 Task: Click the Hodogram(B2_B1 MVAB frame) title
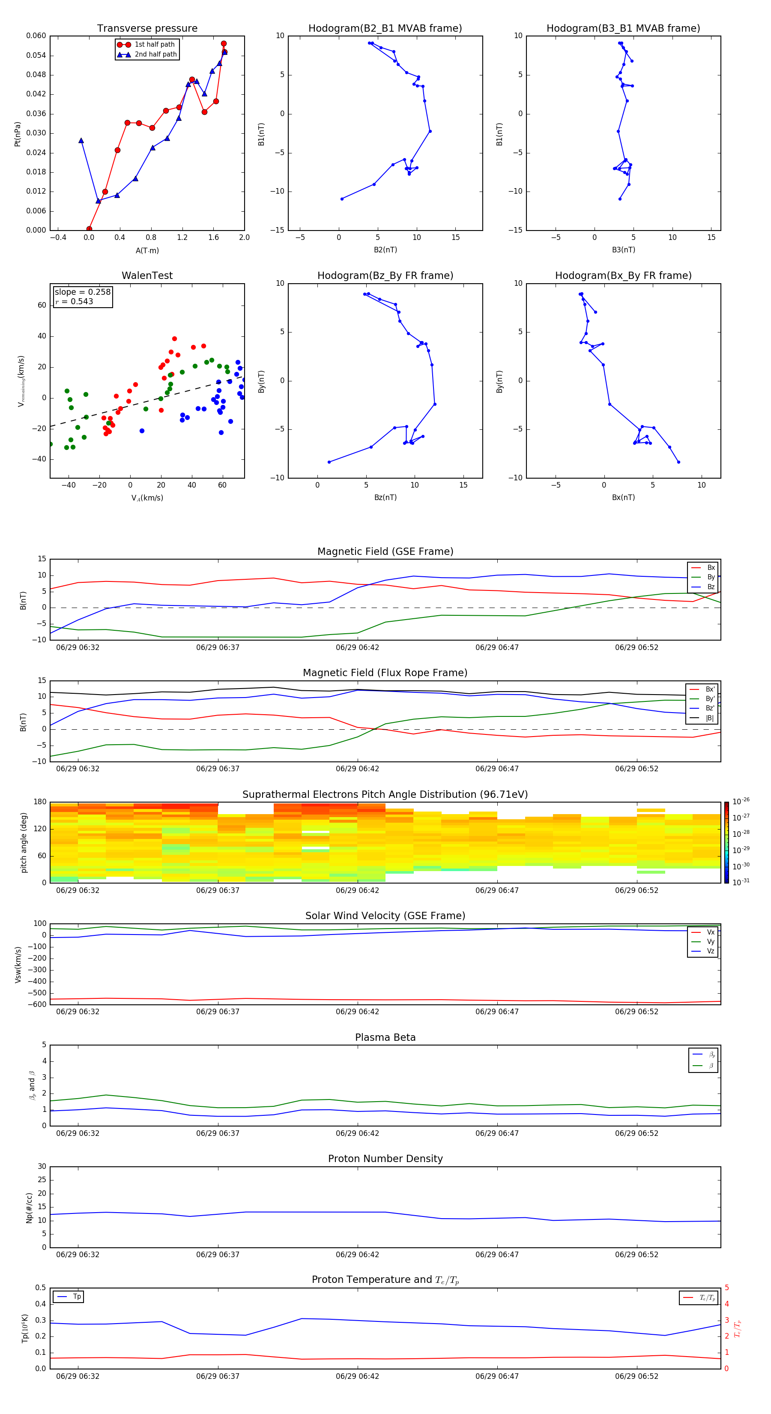pyautogui.click(x=385, y=29)
